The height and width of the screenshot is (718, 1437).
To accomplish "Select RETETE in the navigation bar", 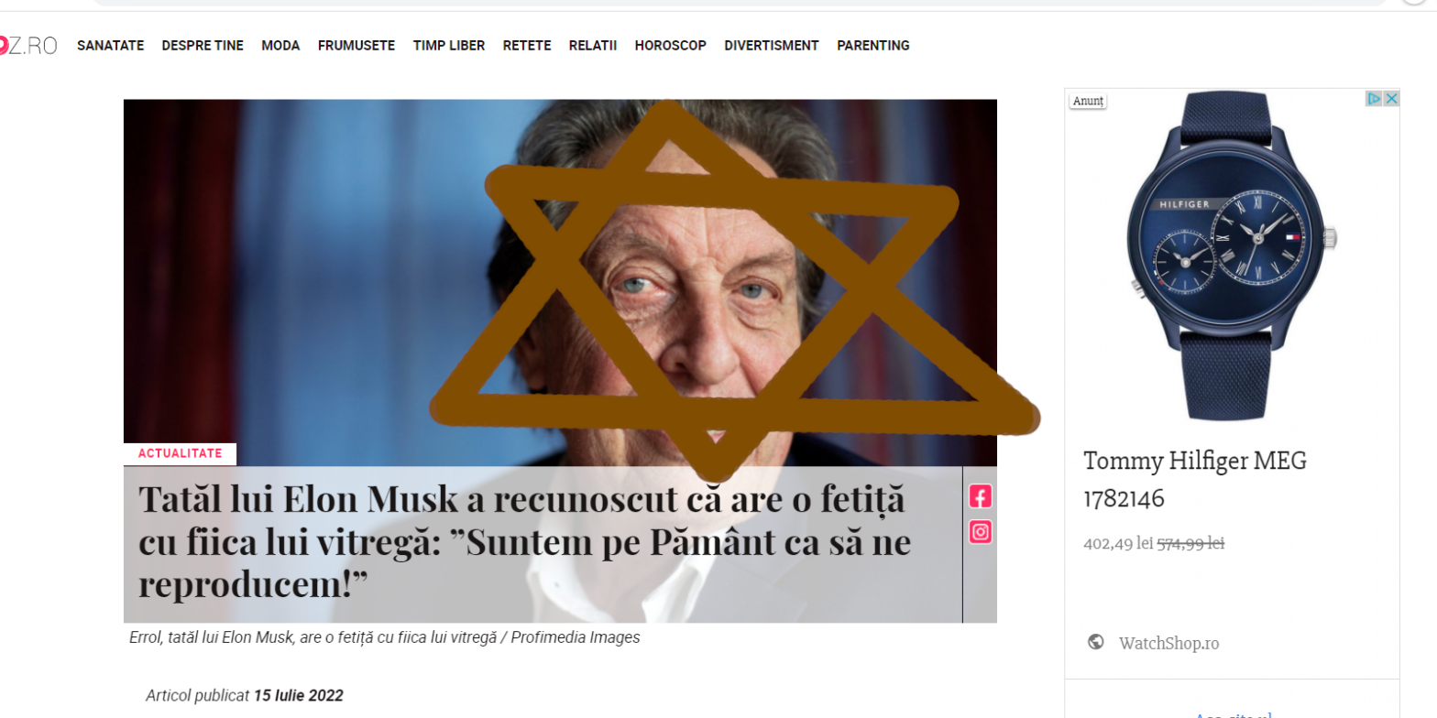I will 527,46.
